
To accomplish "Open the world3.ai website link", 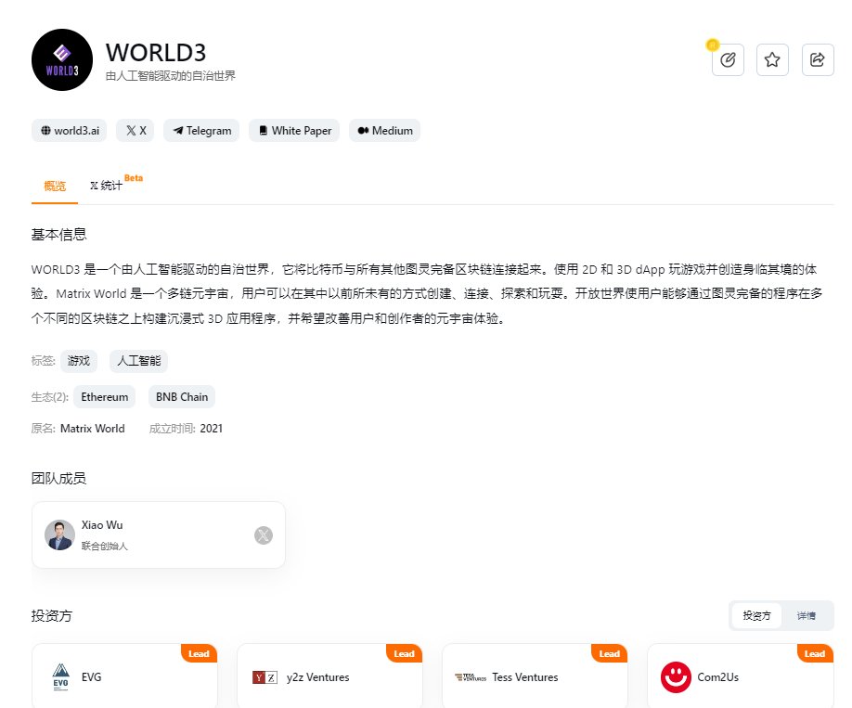I will (70, 131).
